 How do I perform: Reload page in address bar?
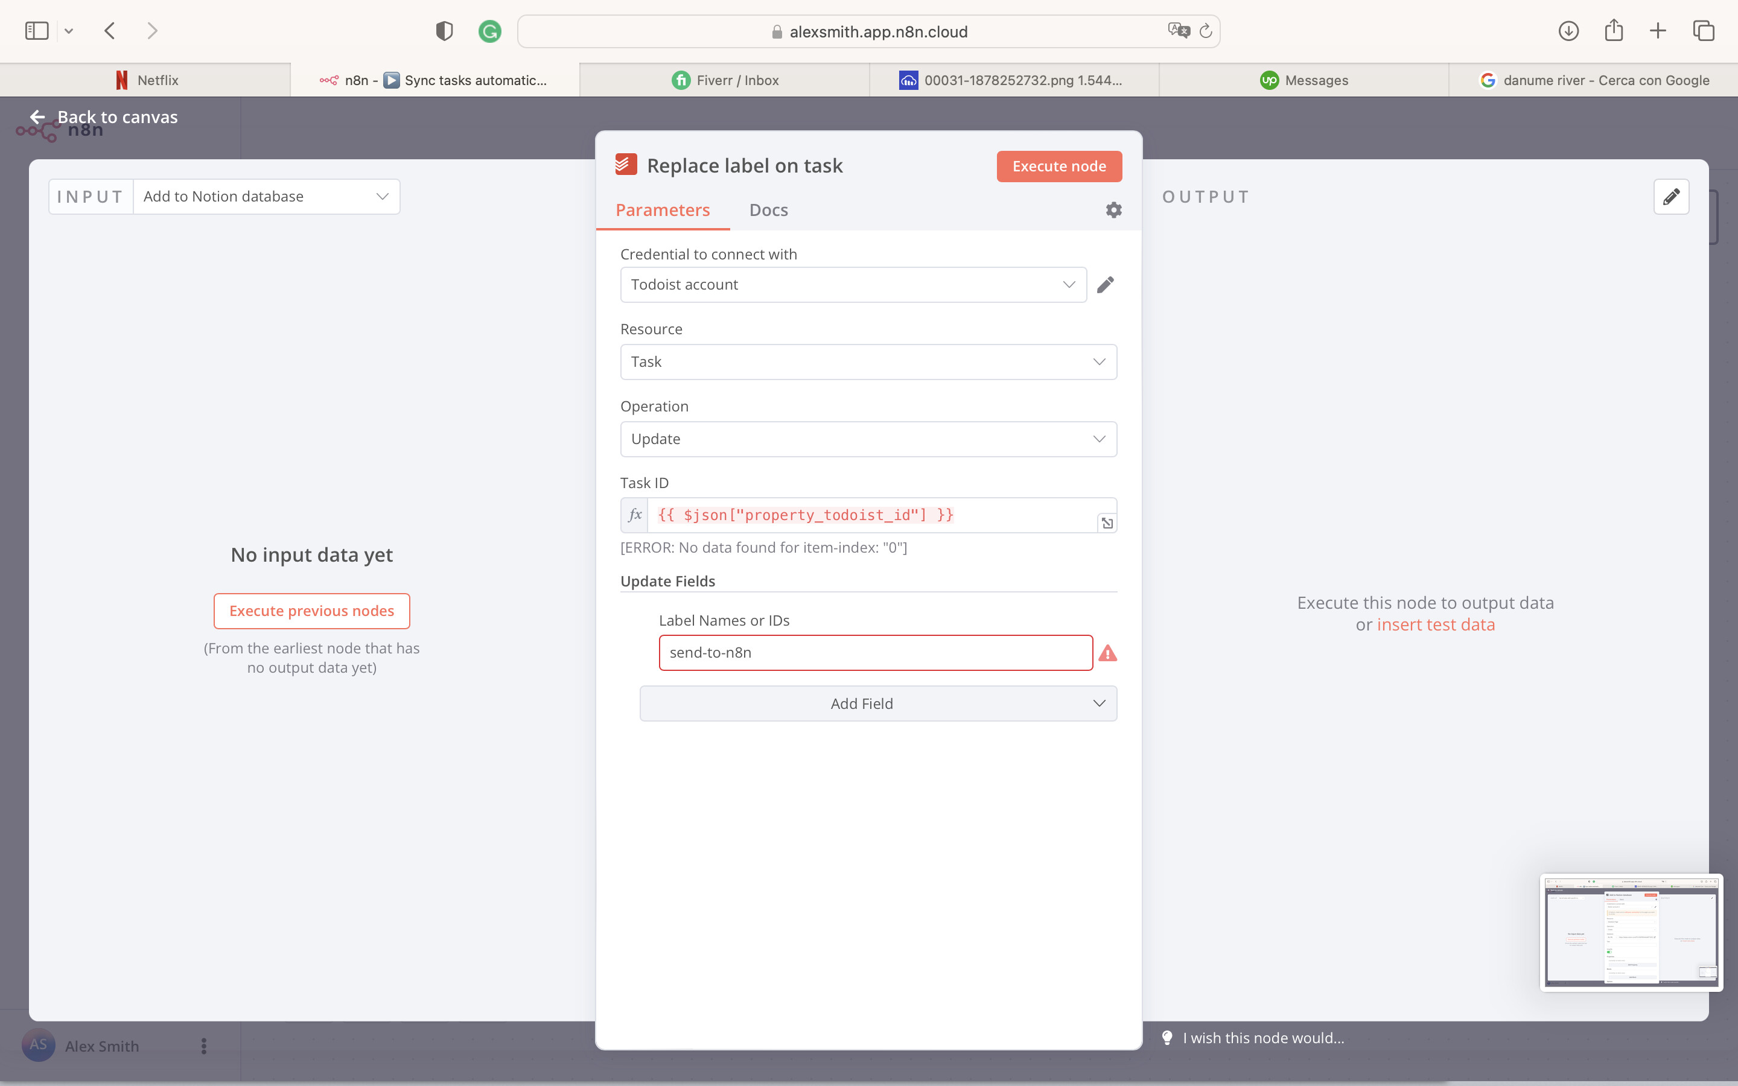(1206, 31)
